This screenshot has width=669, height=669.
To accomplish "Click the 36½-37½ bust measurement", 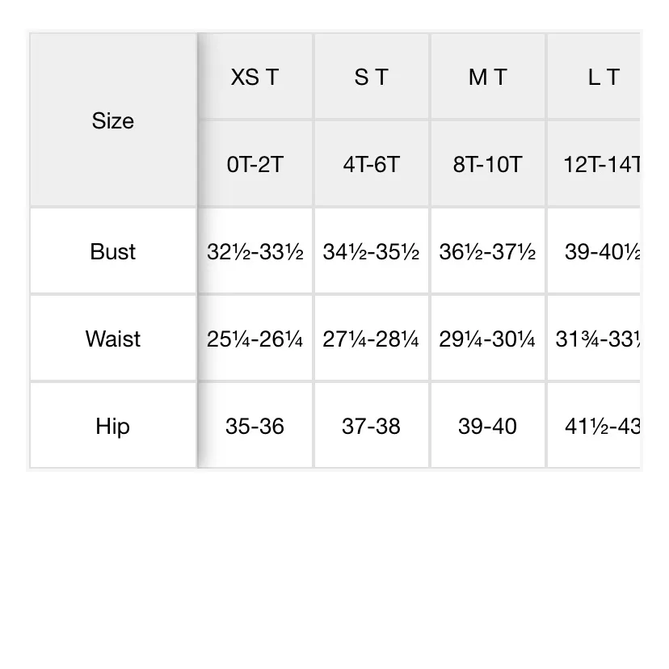I will pos(488,252).
